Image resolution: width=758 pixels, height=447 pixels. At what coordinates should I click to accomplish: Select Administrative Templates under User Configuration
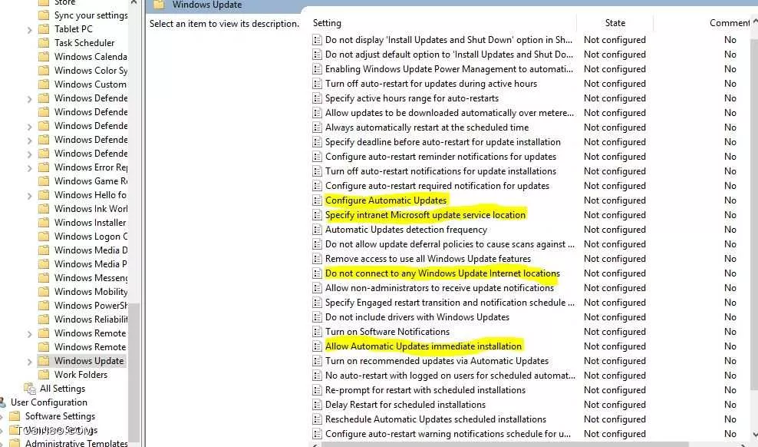[x=77, y=442]
